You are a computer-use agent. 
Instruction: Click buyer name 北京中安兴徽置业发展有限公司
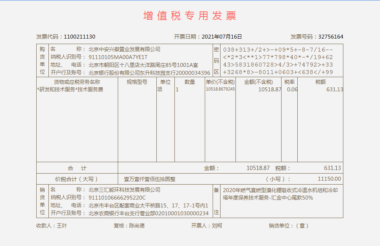pos(124,49)
